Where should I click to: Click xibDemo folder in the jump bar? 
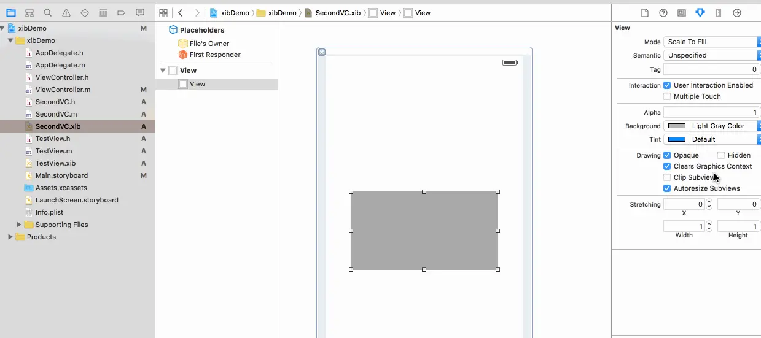pyautogui.click(x=276, y=13)
